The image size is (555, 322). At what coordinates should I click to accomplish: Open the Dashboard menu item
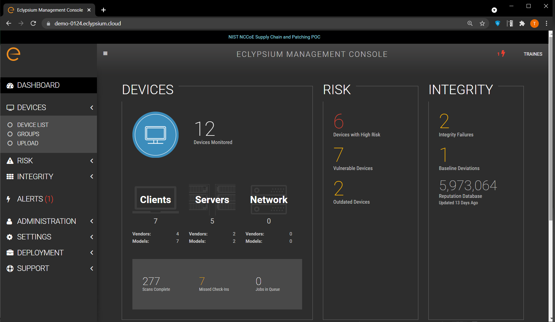(48, 85)
